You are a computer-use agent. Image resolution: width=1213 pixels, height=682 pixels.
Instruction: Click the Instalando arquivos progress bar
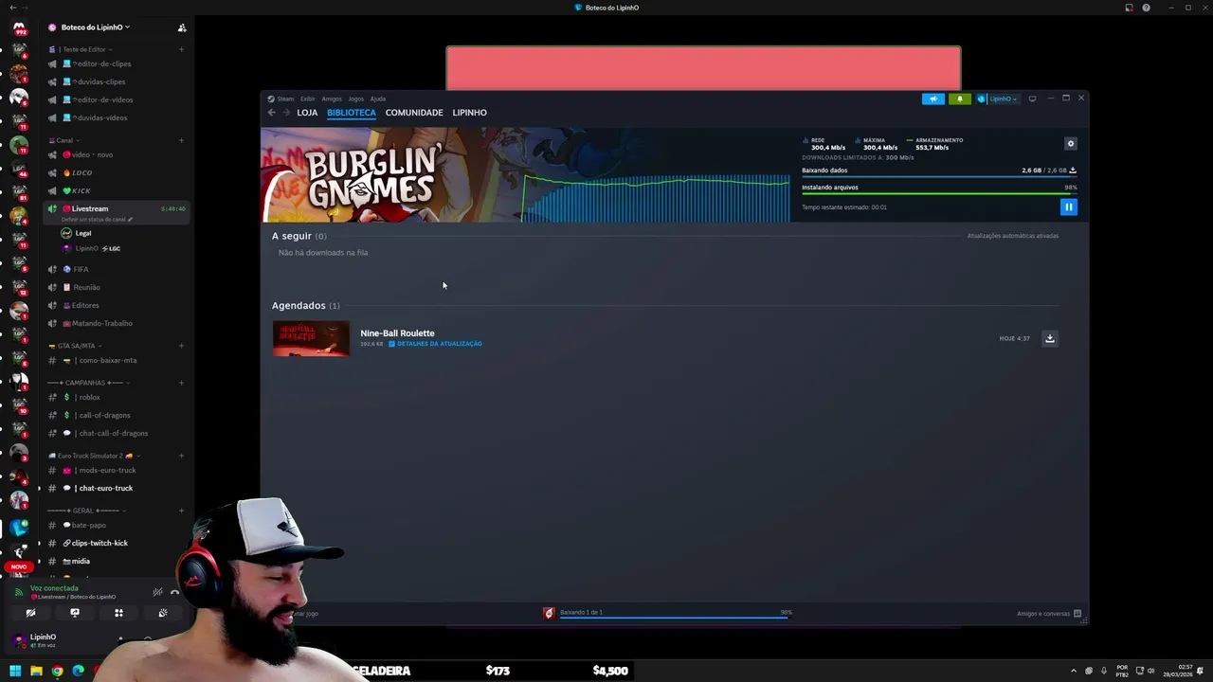pos(939,193)
